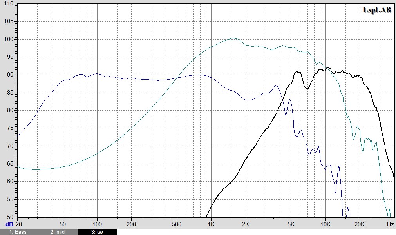Click the '2K' frequency axis label
This screenshot has height=235, width=396.
tap(246, 224)
